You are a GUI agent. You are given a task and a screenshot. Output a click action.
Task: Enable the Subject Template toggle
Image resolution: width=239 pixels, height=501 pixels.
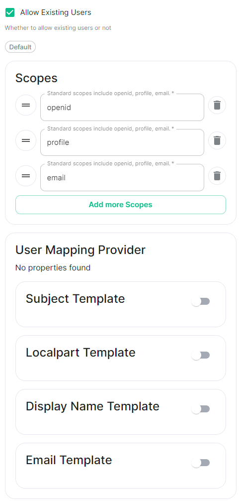201,301
